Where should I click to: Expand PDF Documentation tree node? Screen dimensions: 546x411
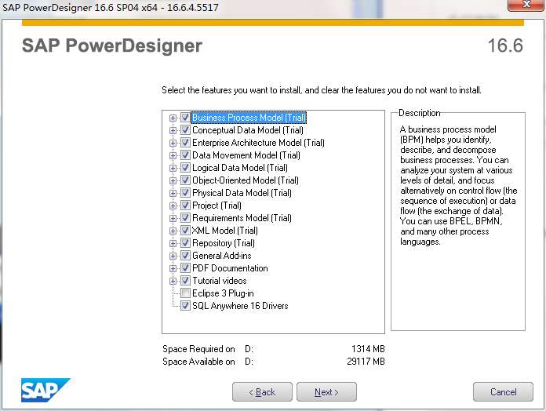click(x=173, y=268)
